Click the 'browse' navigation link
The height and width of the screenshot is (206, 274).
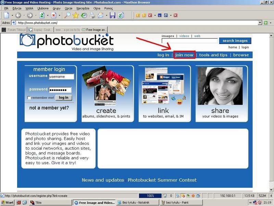coord(241,55)
